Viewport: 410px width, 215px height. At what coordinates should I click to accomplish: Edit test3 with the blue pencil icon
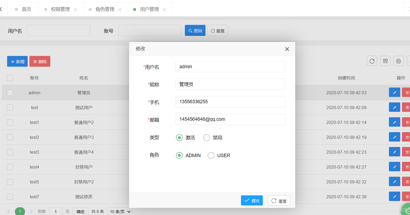point(394,152)
